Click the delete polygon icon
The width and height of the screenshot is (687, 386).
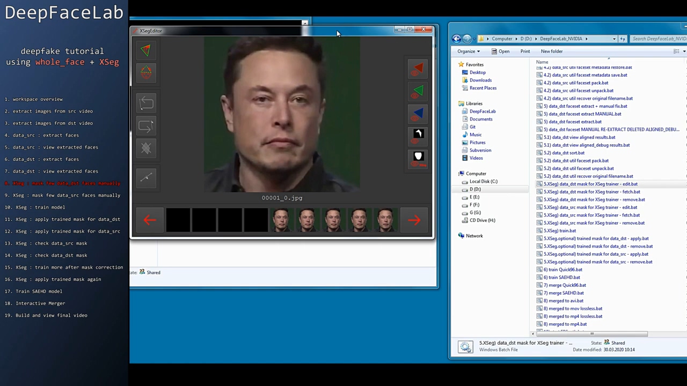click(146, 148)
